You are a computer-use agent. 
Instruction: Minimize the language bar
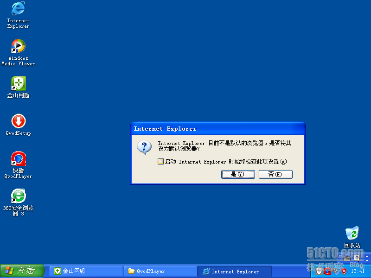pyautogui.click(x=367, y=256)
